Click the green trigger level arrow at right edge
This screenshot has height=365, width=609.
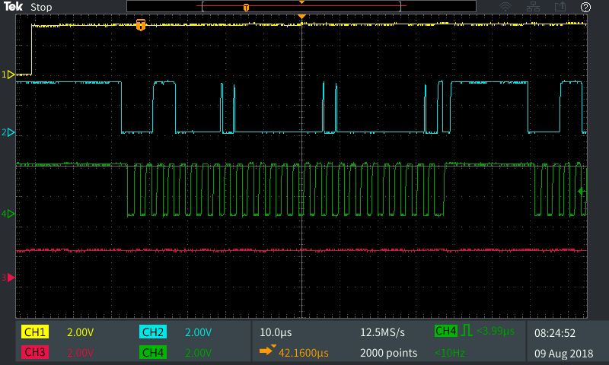(582, 191)
